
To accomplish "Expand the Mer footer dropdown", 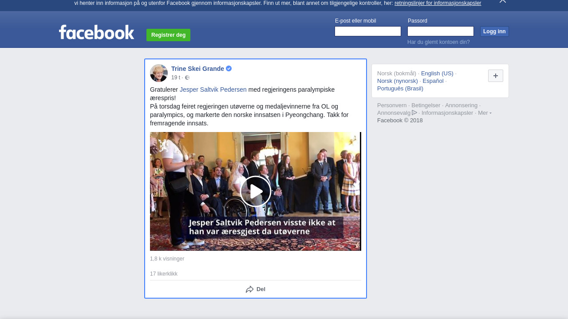I will [x=485, y=113].
